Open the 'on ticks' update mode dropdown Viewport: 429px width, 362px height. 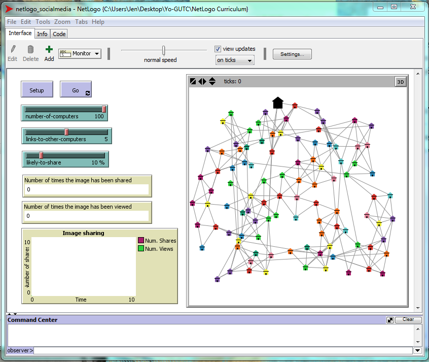(x=235, y=60)
